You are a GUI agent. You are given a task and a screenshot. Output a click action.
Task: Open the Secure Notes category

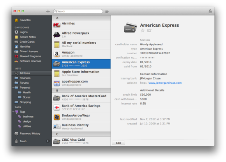[32, 37]
